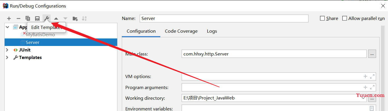The width and height of the screenshot is (388, 111).
Task: Enable Allow parallel run checkbox
Action: 345,18
